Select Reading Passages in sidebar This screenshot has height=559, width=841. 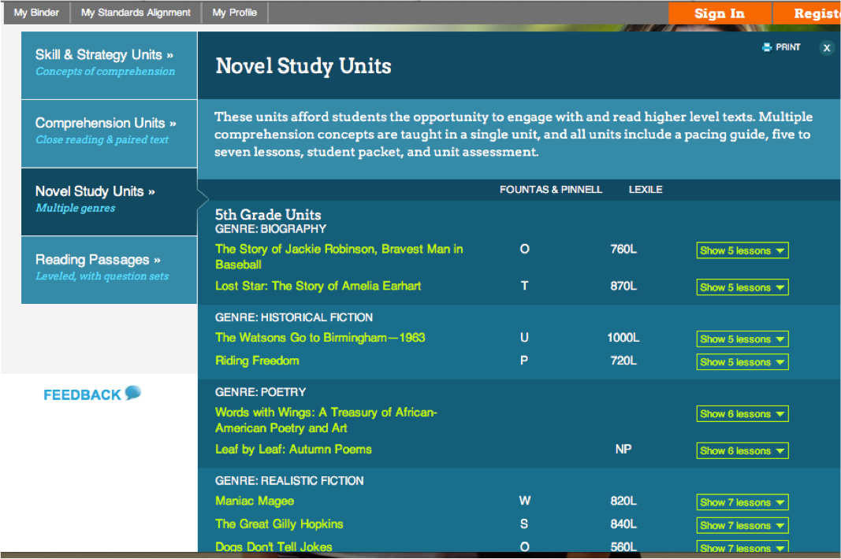[109, 269]
